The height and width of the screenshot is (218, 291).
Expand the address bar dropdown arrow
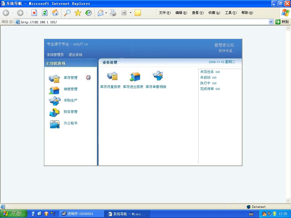point(271,22)
